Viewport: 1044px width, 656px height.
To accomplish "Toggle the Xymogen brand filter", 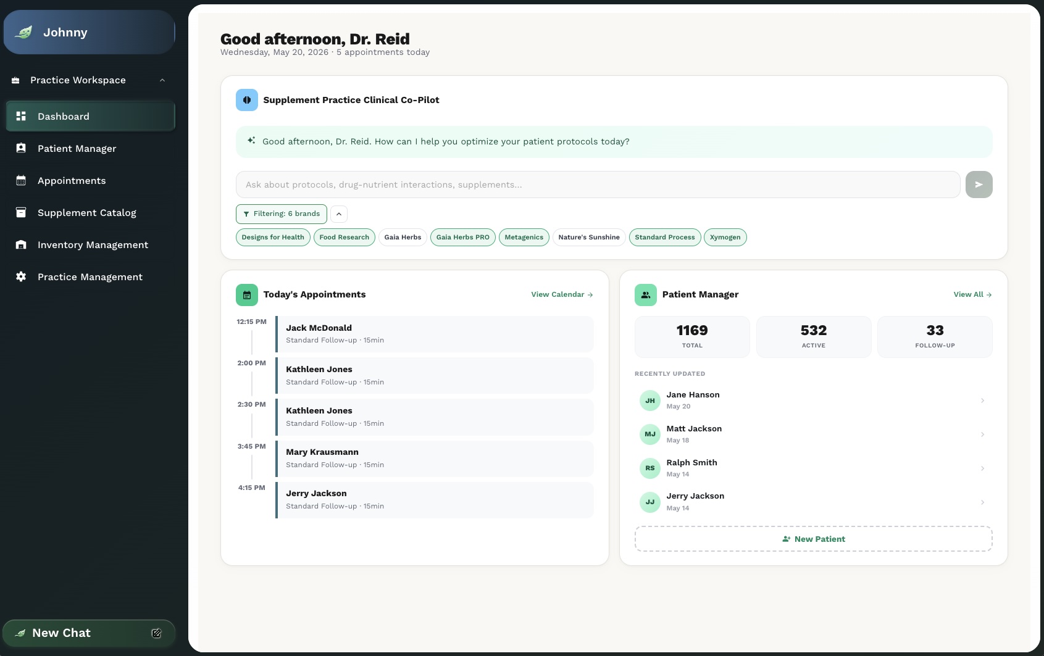I will point(725,238).
